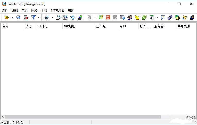This screenshot has height=125, width=197.
Task: Click the page with red X delete icon
Action: tap(26, 17)
